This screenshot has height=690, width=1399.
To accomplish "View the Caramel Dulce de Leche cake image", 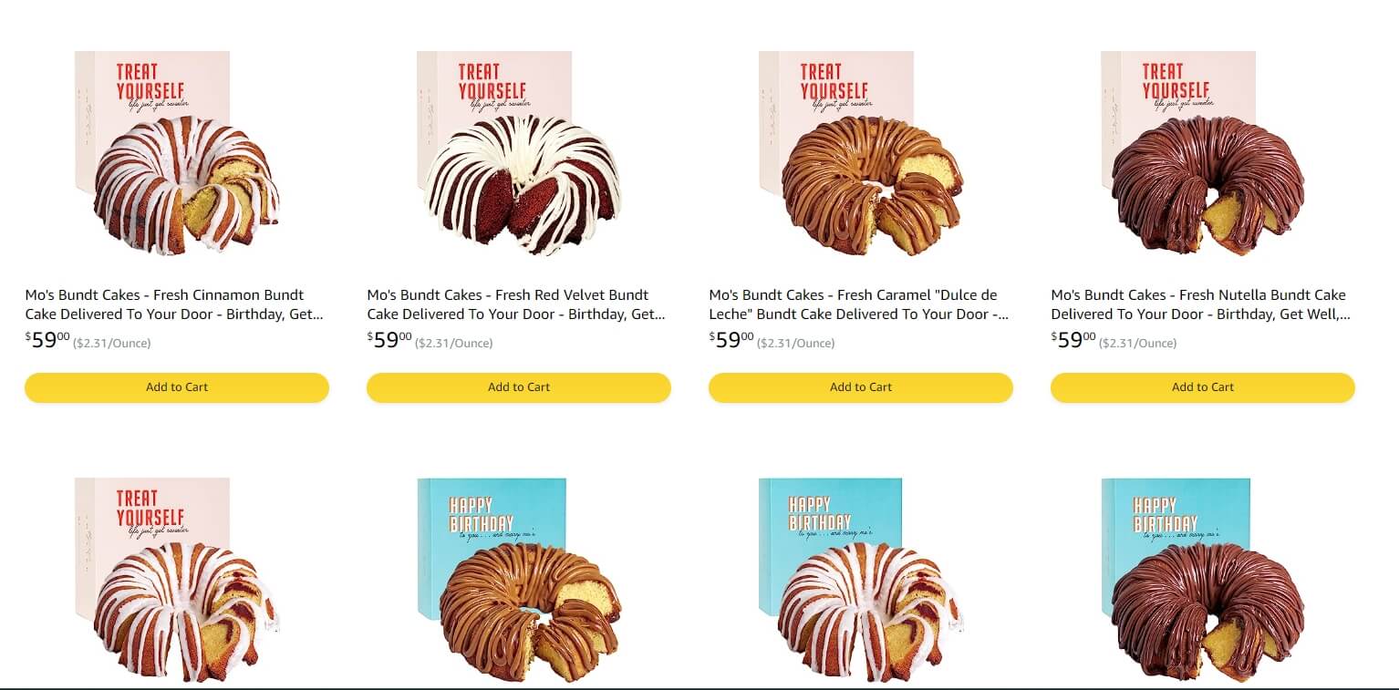I will coord(861,153).
